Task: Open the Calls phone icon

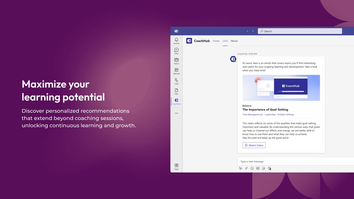Action: (x=176, y=81)
